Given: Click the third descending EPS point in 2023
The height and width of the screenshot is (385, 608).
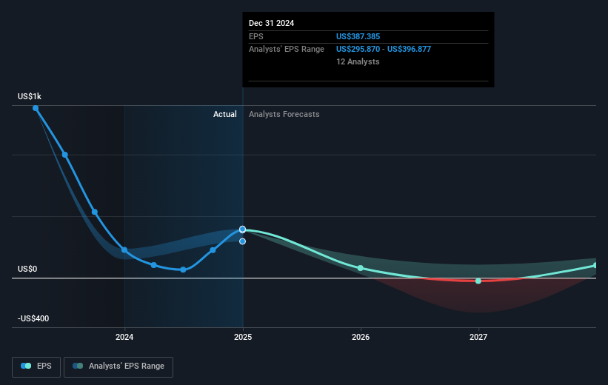Looking at the screenshot, I should [x=95, y=212].
